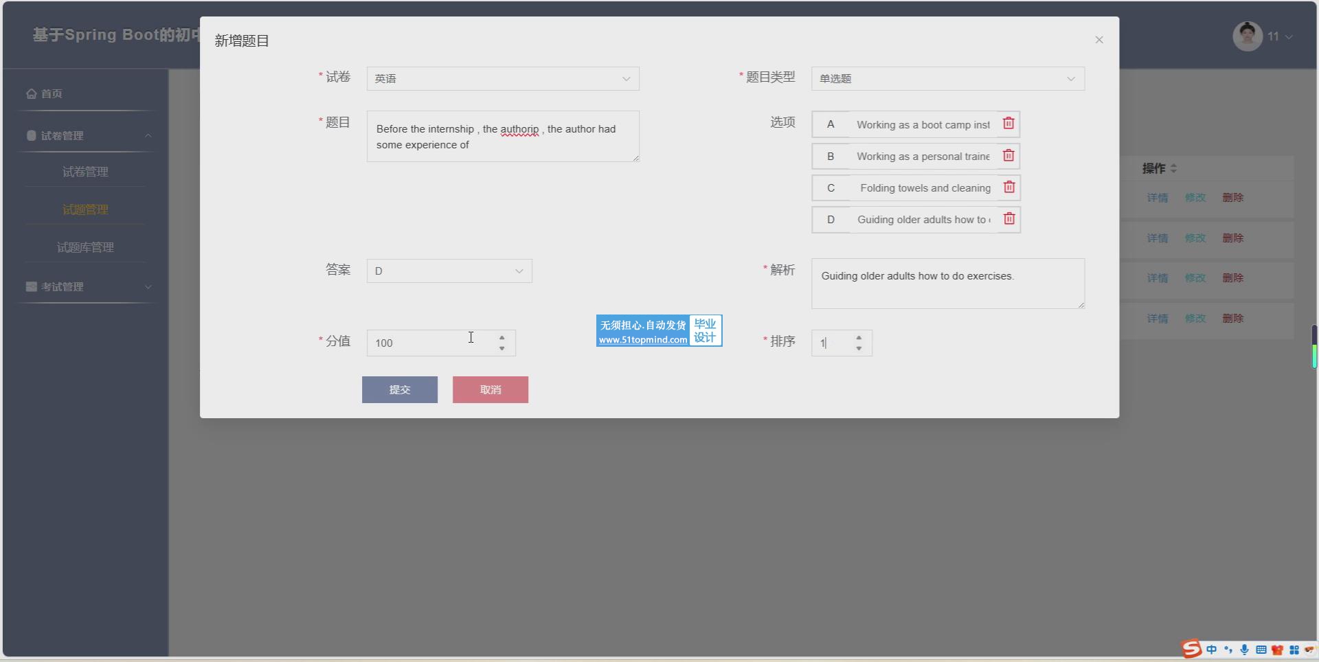Delete option B with its trash icon
The height and width of the screenshot is (662, 1319).
pyautogui.click(x=1008, y=156)
